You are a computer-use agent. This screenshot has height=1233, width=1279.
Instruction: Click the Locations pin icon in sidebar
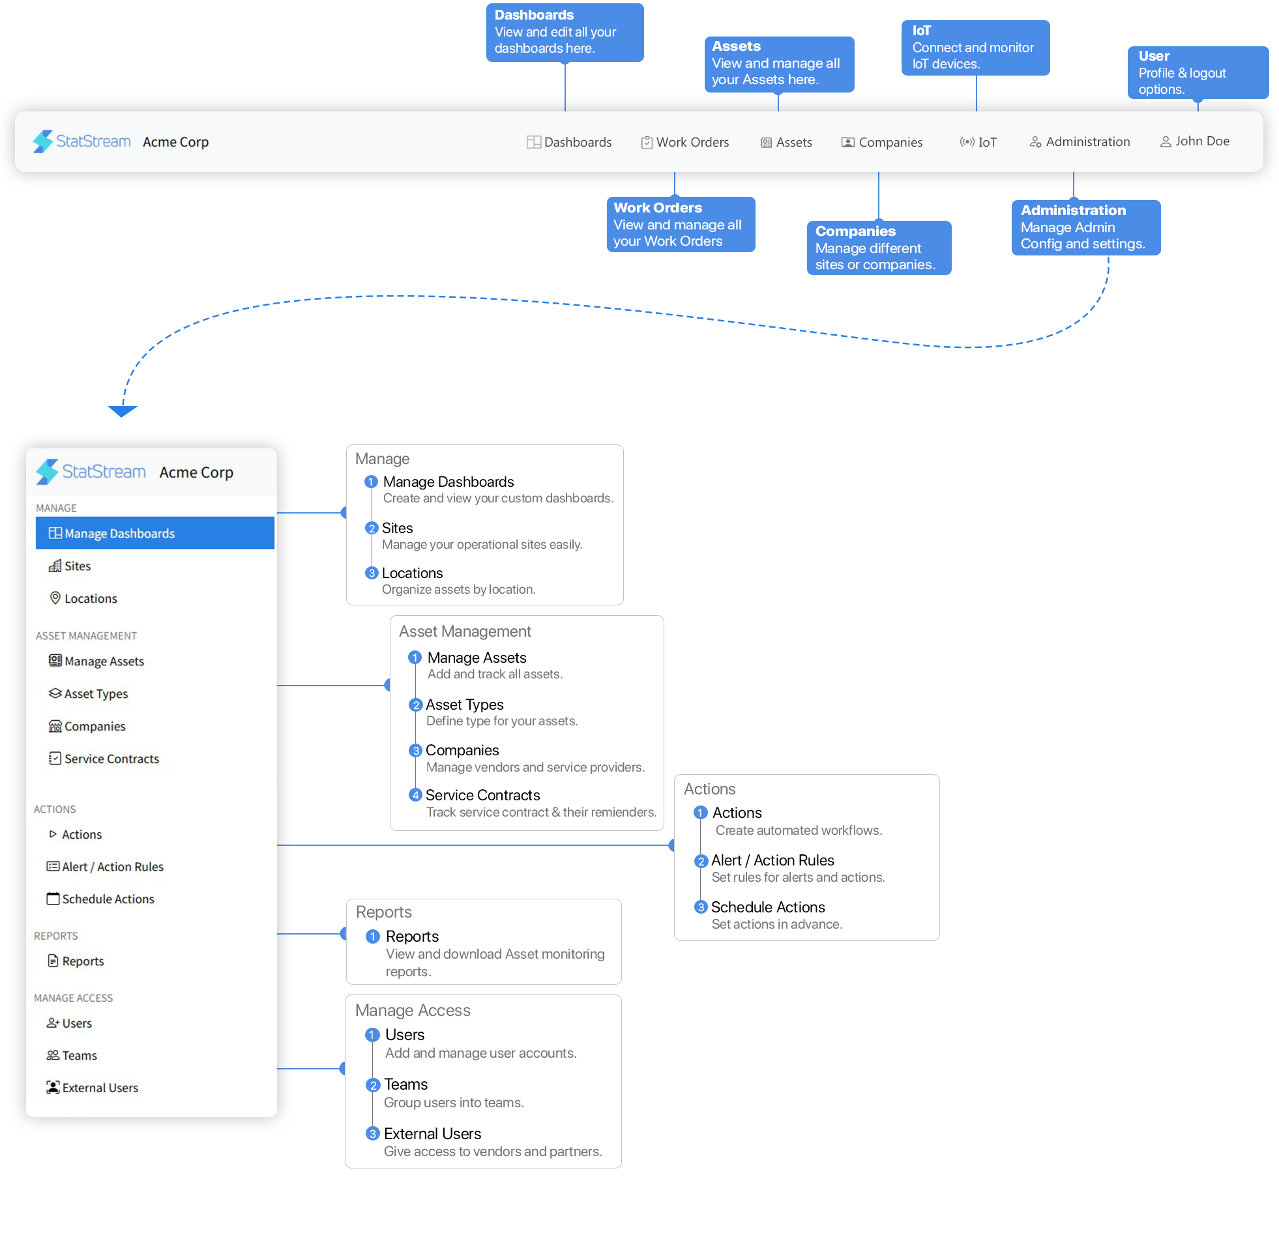55,598
